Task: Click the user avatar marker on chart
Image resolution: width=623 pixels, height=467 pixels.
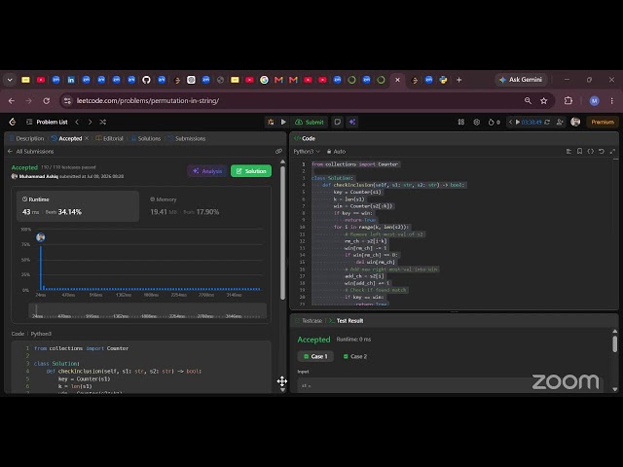Action: click(41, 237)
